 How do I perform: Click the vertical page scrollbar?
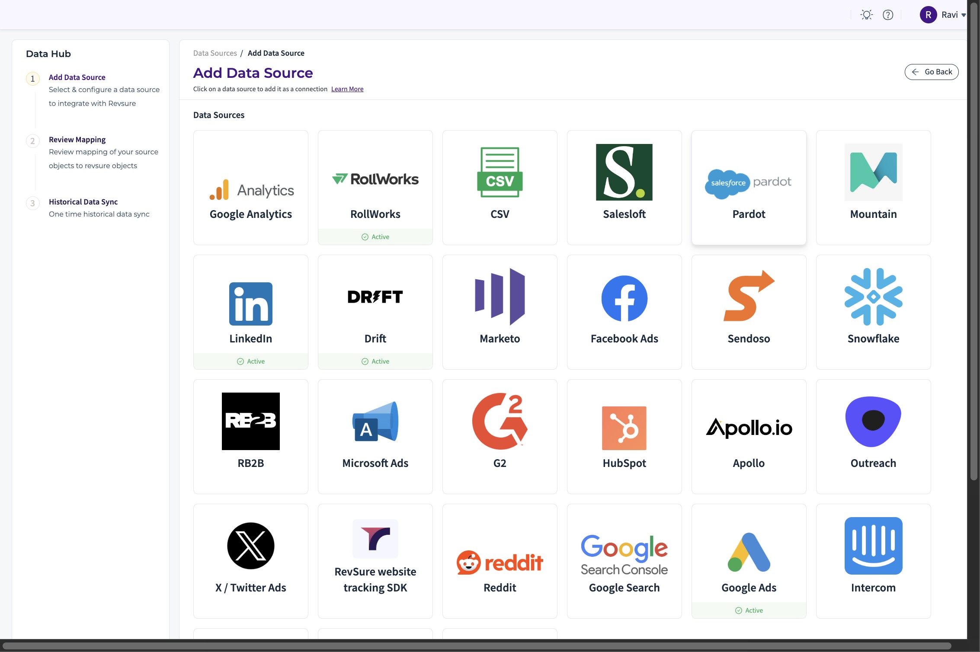[974, 242]
